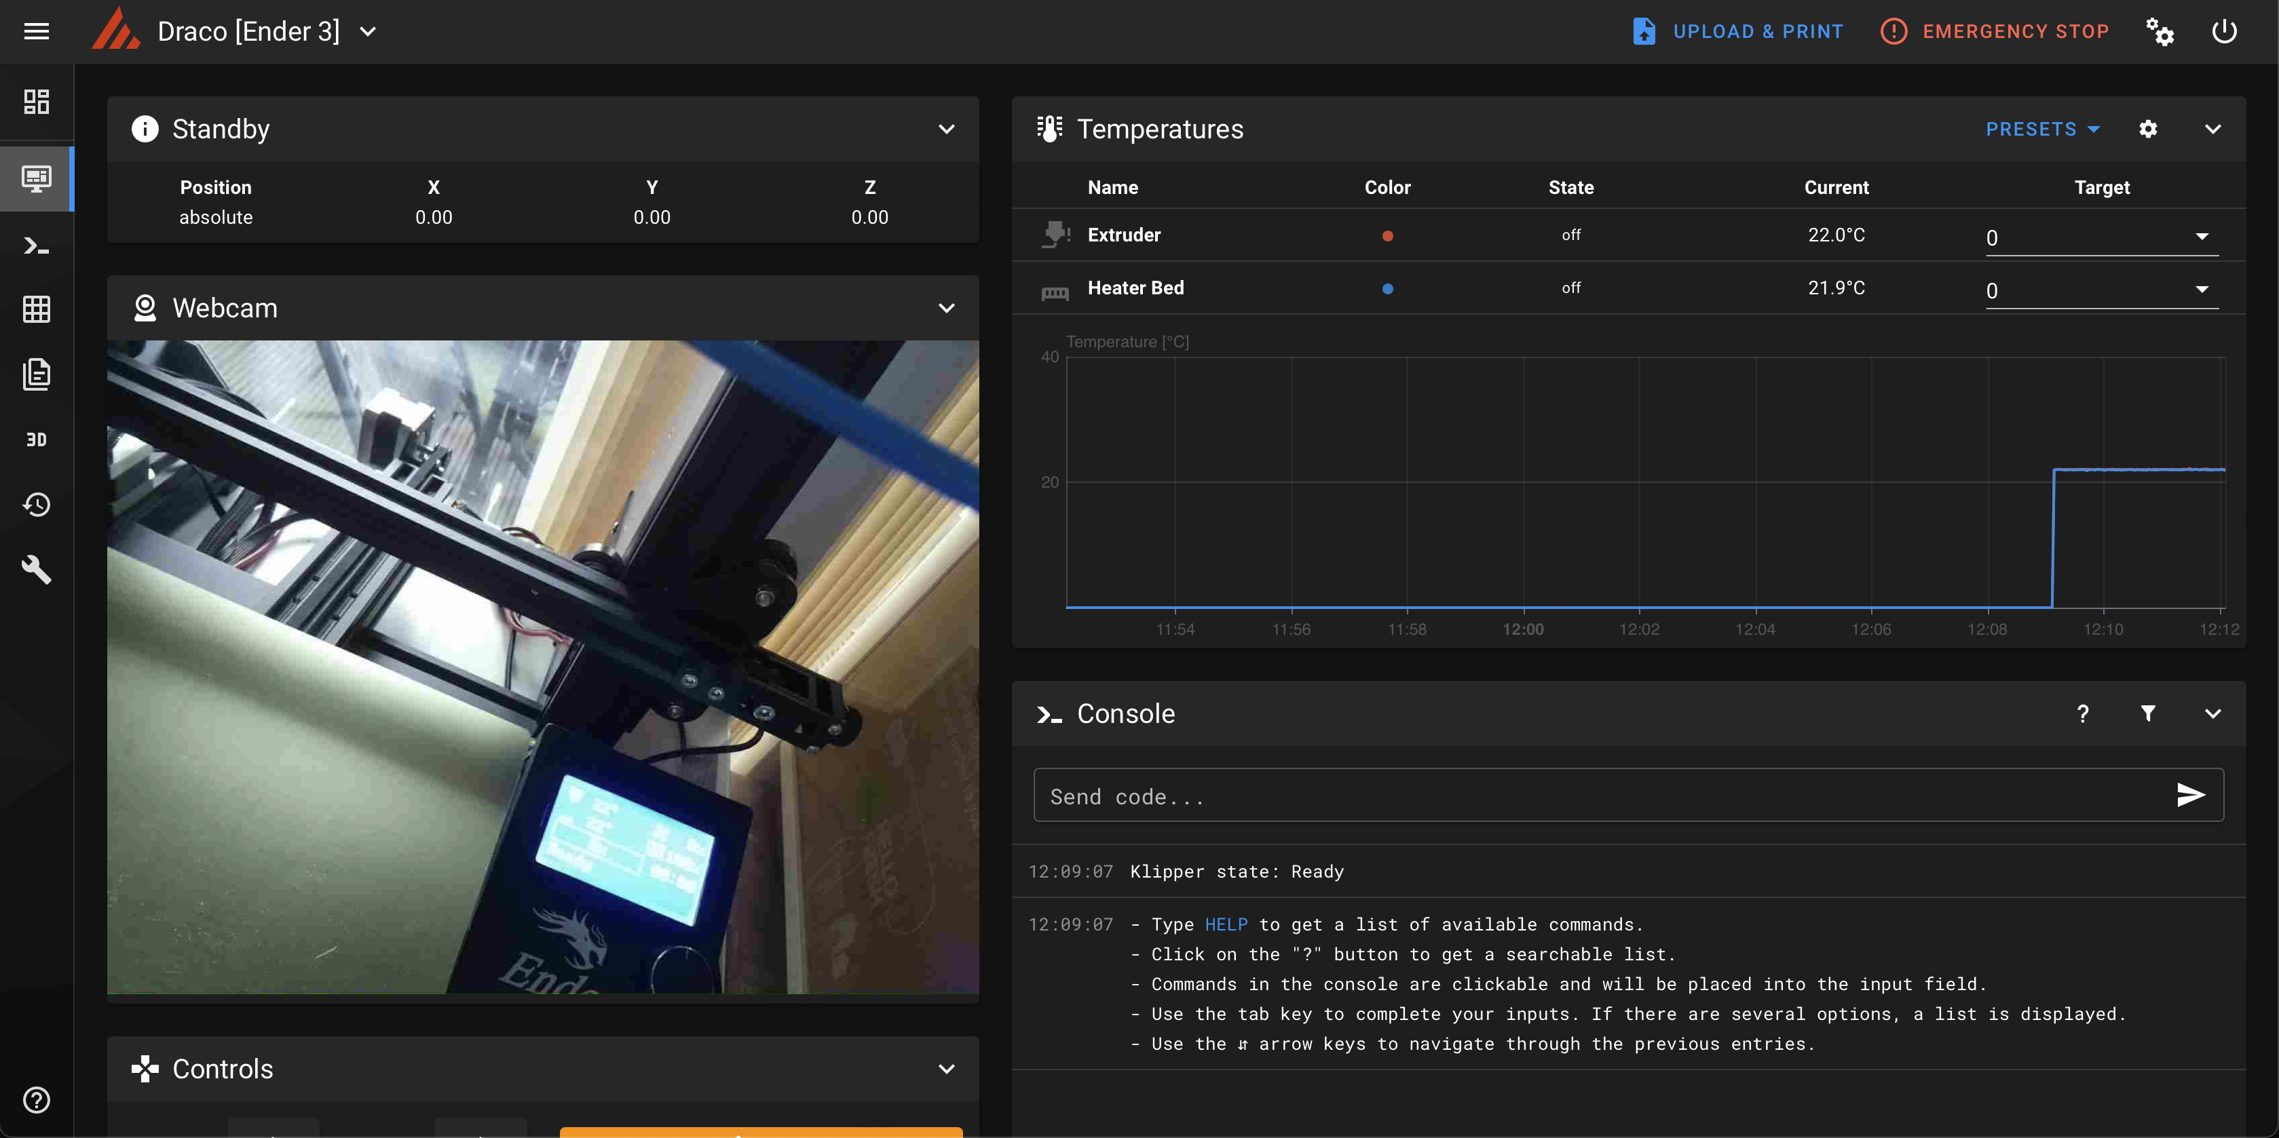Click the console help question mark

tap(2083, 713)
